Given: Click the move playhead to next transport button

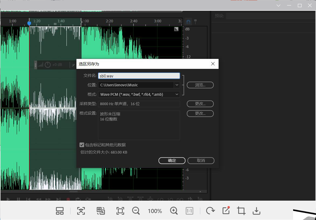Looking at the screenshot, I should 58,199.
